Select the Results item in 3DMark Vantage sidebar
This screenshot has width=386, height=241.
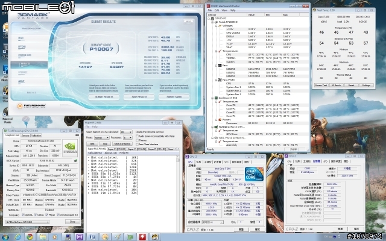pos(29,64)
